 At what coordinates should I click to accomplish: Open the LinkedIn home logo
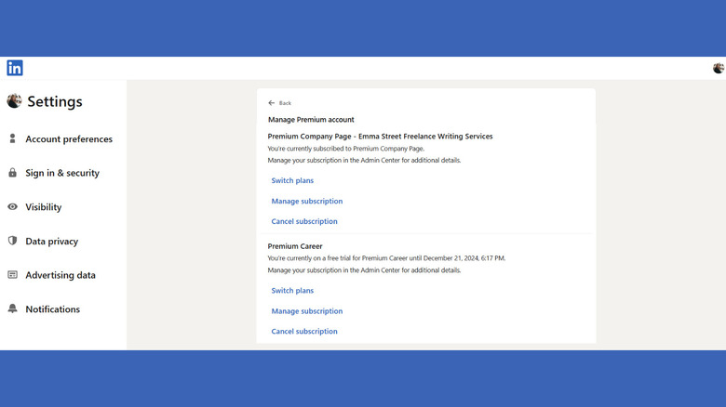pos(15,68)
